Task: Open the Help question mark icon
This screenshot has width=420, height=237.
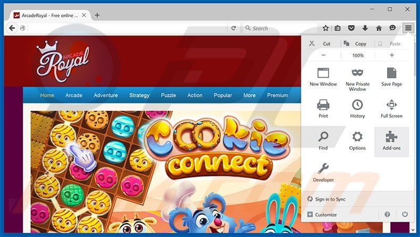Action: click(x=387, y=214)
